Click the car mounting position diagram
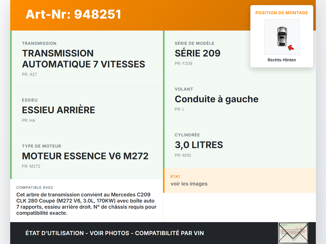This screenshot has height=244, width=326. coord(282,37)
